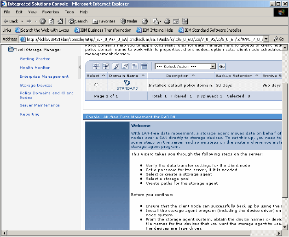The width and height of the screenshot is (289, 237).
Task: Click the Print toolbar icon
Action: [167, 21]
